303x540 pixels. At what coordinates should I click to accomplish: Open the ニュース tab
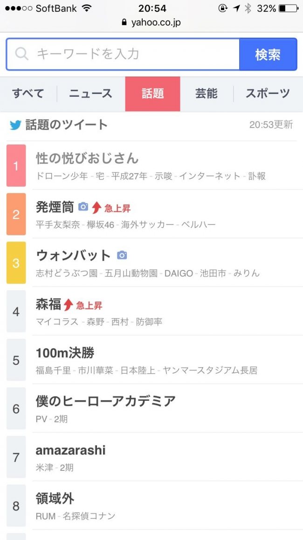pyautogui.click(x=91, y=94)
